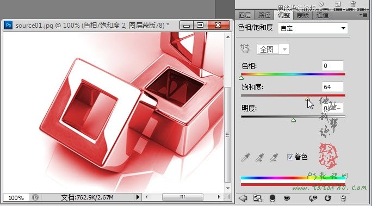Image resolution: width=372 pixels, height=206 pixels.
Task: Click the 饱和度 saturation slider handle
Action: click(307, 99)
